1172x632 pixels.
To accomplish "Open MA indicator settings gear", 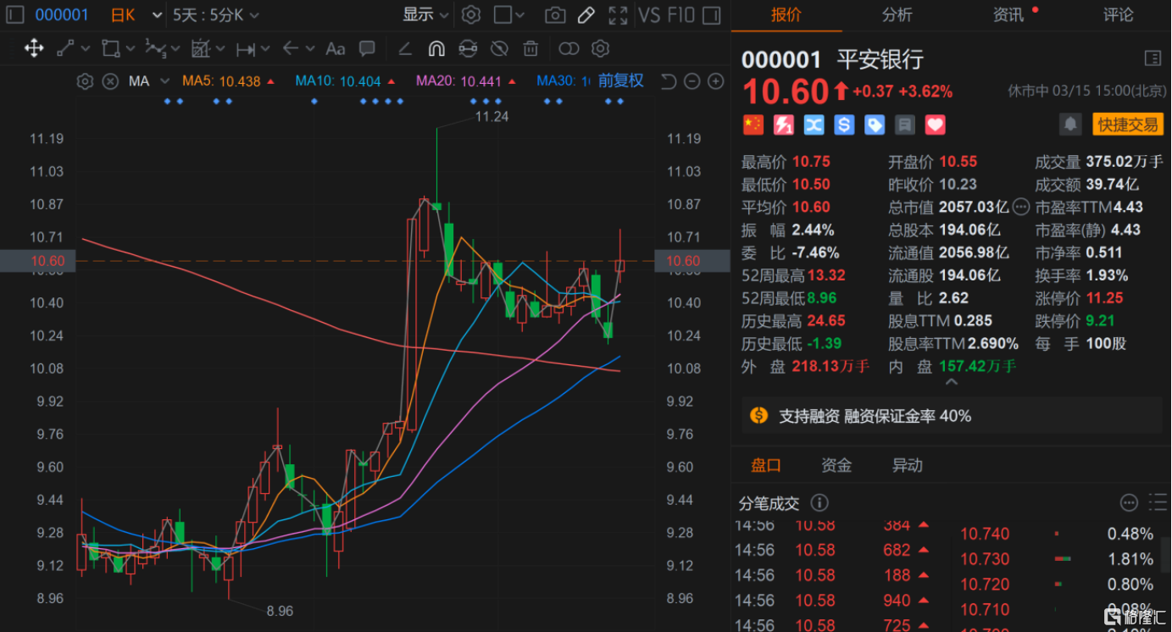I will click(x=85, y=81).
